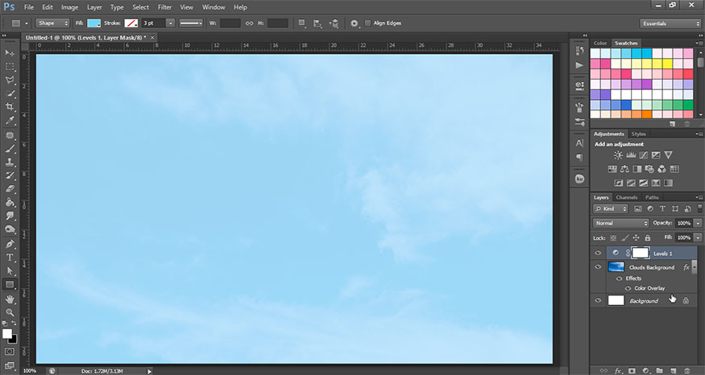705x375 pixels.
Task: Open the Filter menu
Action: (x=164, y=6)
